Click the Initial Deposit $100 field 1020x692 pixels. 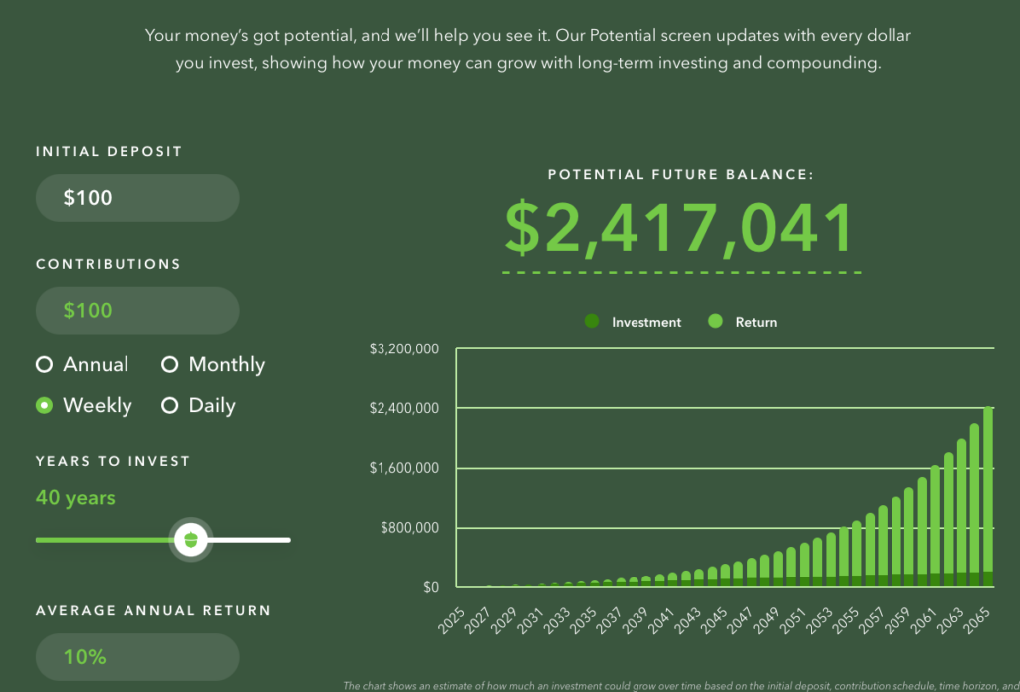coord(137,198)
